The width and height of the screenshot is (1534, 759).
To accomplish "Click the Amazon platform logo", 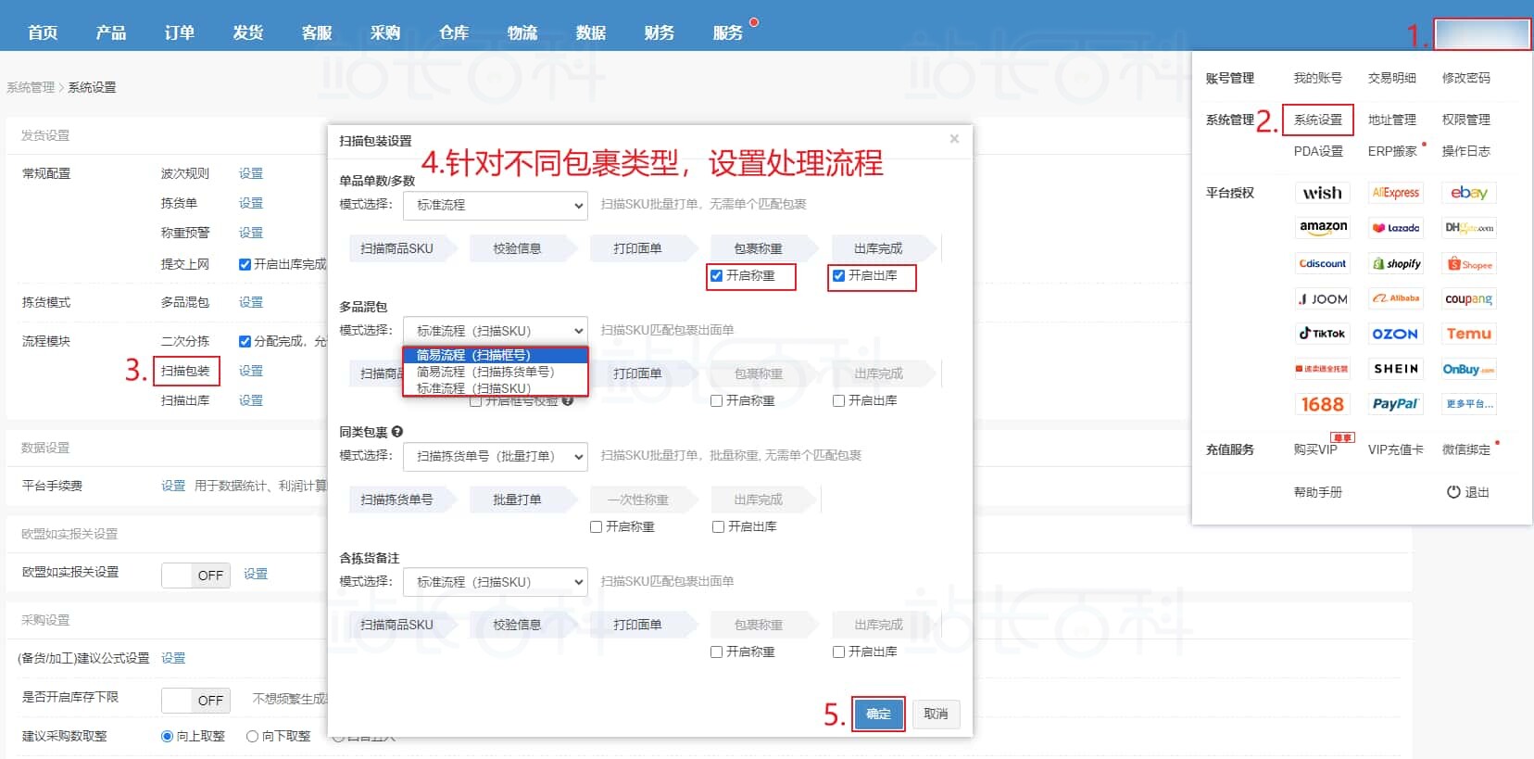I will [1323, 227].
